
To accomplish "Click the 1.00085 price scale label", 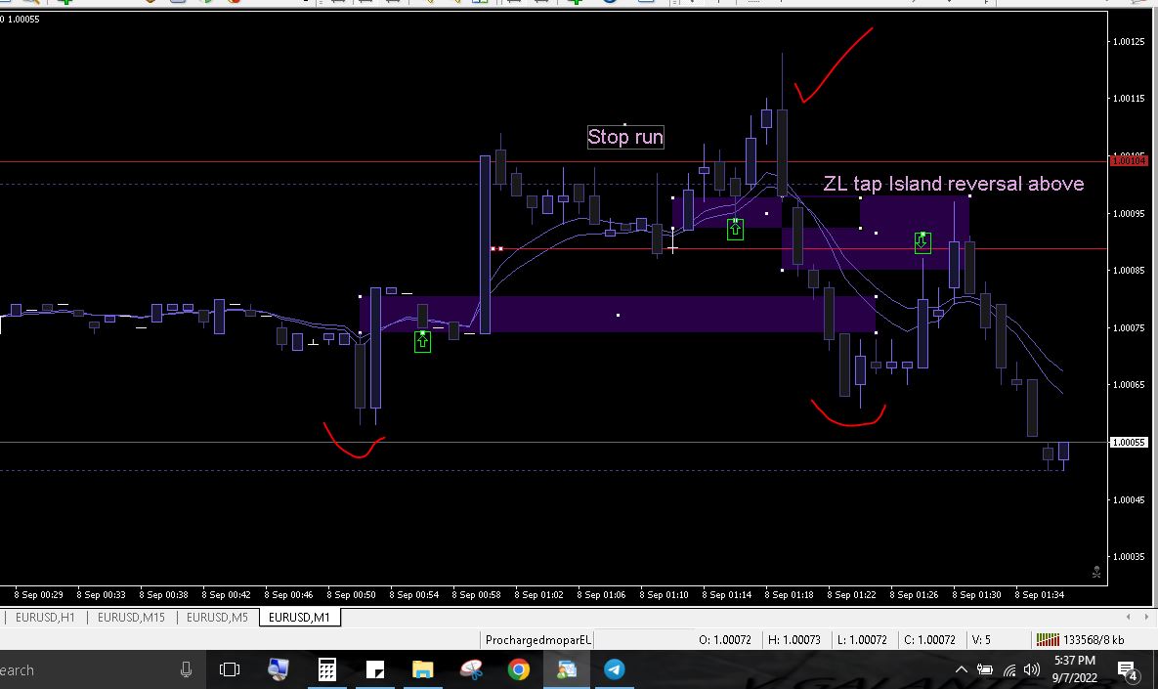I will pos(1130,271).
